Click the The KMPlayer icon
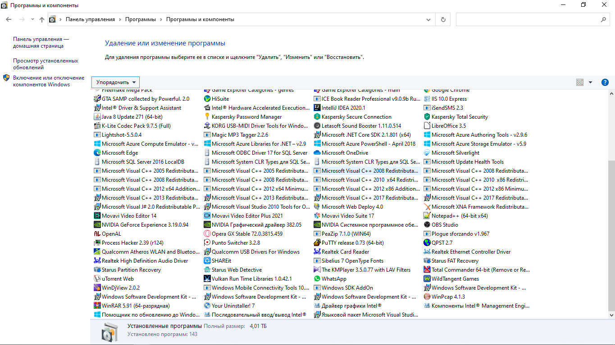This screenshot has width=615, height=345. click(317, 270)
